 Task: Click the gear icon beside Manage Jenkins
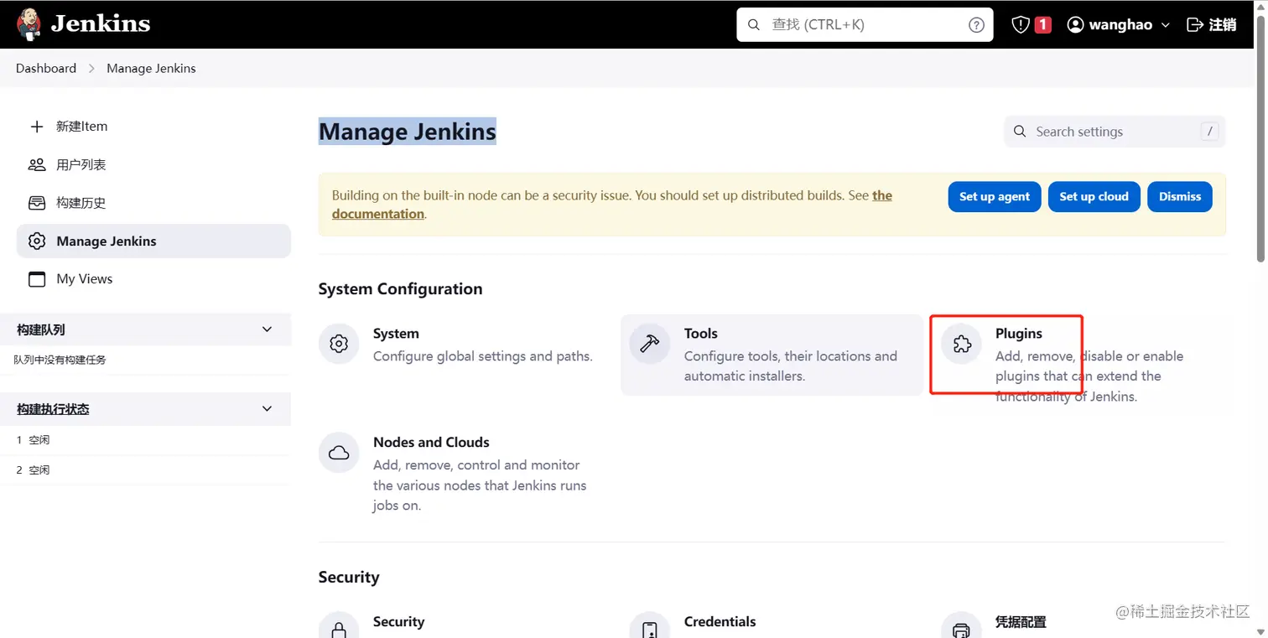37,241
